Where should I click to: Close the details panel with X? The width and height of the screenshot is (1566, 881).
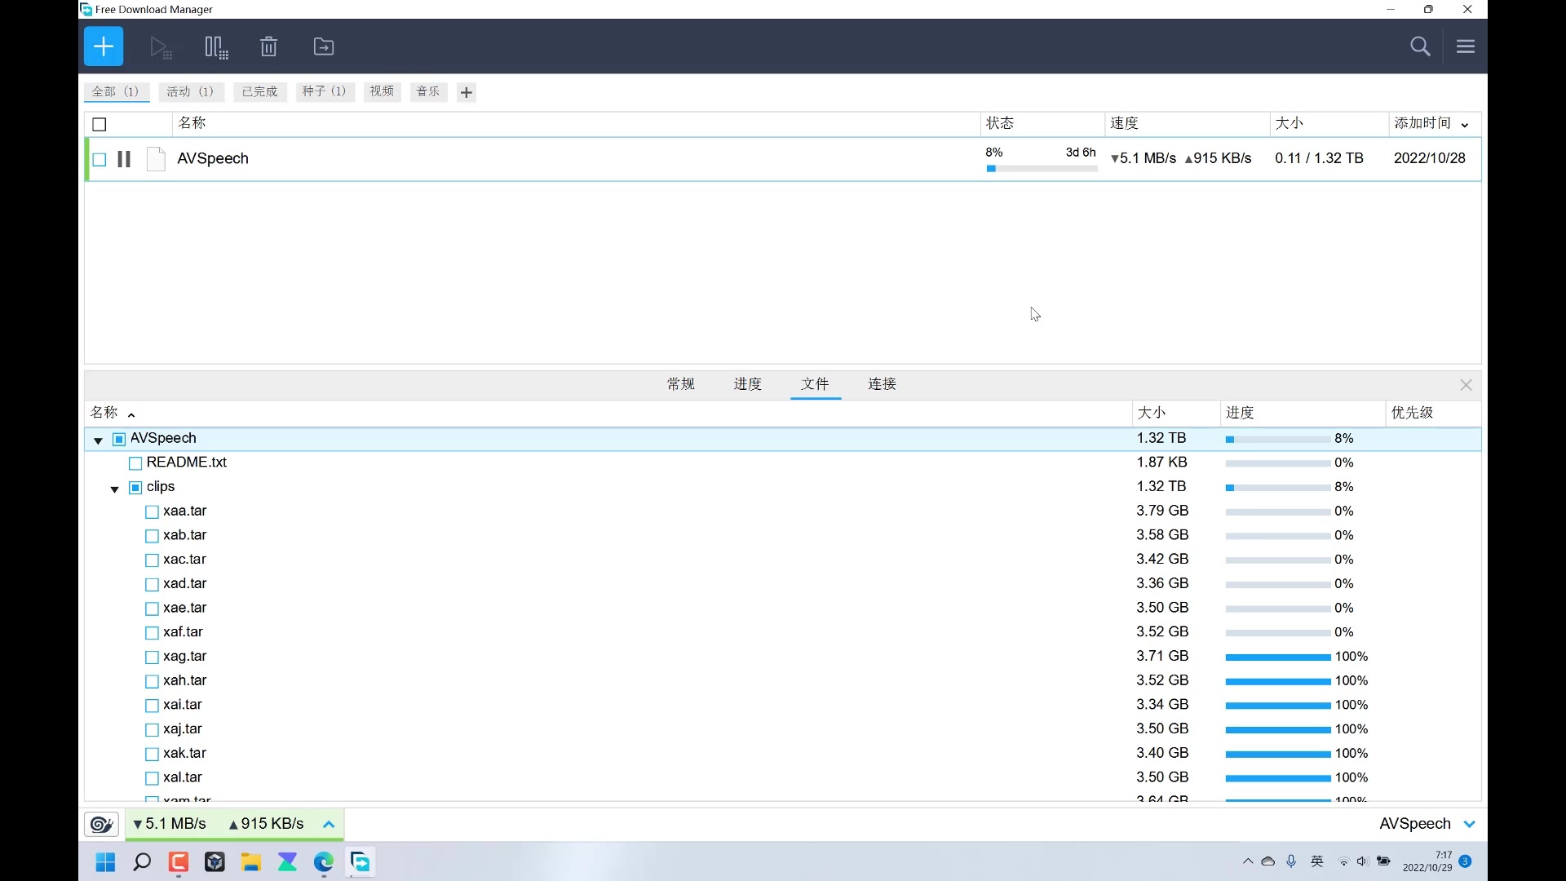tap(1466, 385)
